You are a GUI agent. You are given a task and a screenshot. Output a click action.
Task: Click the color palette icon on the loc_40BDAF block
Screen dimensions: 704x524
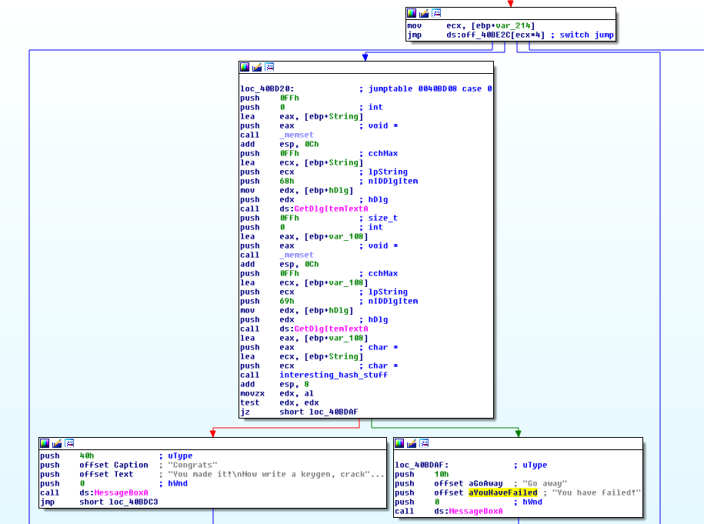[399, 443]
